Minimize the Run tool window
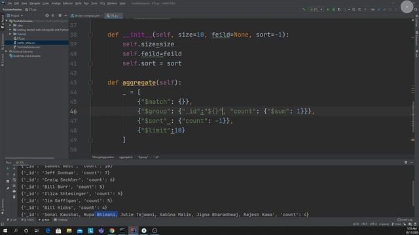Viewport: 419px width, 235px height. pos(412,163)
